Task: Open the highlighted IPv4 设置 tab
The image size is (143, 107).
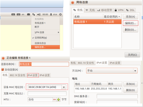Action: coord(33,75)
